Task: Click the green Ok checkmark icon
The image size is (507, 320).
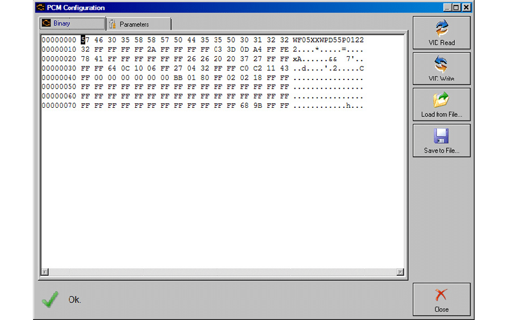Action: (x=50, y=300)
